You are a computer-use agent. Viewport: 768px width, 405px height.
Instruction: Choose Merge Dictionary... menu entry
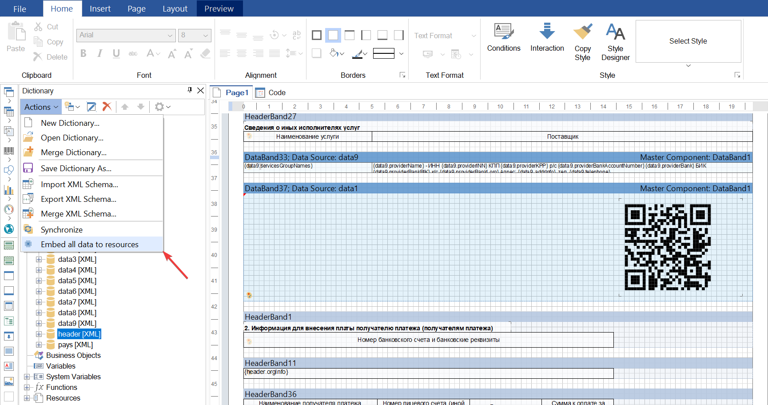coord(92,152)
